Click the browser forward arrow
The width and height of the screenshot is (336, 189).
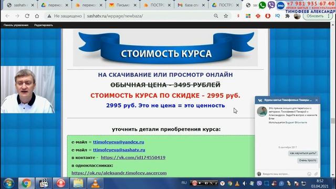coord(17,16)
